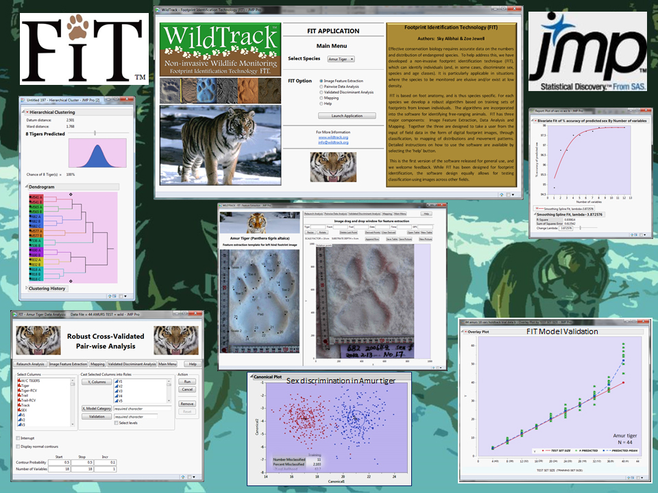Click the X, Model Category button
The width and height of the screenshot is (658, 493).
coord(97,408)
